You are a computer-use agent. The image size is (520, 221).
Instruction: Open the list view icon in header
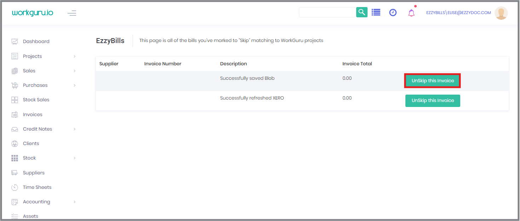376,12
